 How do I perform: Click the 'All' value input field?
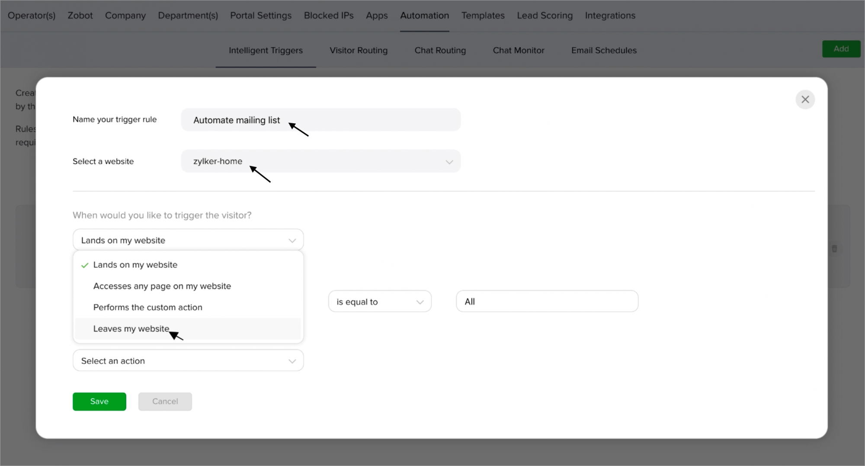[x=547, y=302]
